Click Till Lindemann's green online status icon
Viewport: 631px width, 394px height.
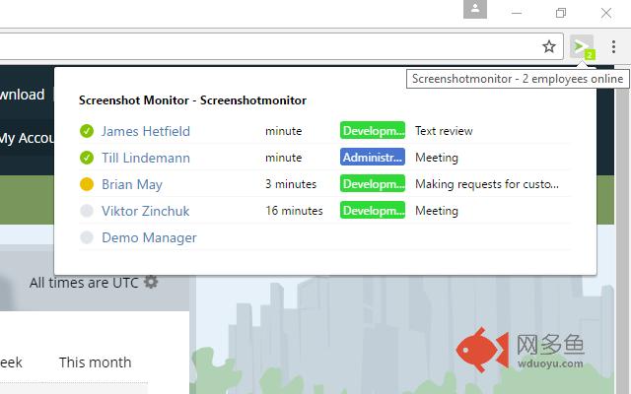pos(87,158)
